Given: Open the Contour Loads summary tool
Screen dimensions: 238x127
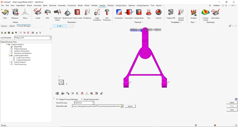Looking at the screenshot, I should (x=206, y=12).
